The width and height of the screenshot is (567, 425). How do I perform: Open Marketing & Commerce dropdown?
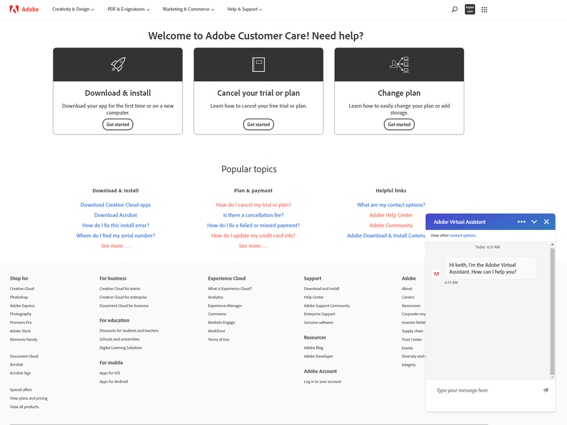[x=188, y=10]
